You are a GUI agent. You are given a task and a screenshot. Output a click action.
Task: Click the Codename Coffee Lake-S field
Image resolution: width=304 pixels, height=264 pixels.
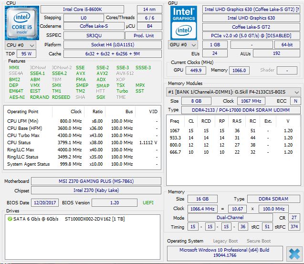coord(94,26)
